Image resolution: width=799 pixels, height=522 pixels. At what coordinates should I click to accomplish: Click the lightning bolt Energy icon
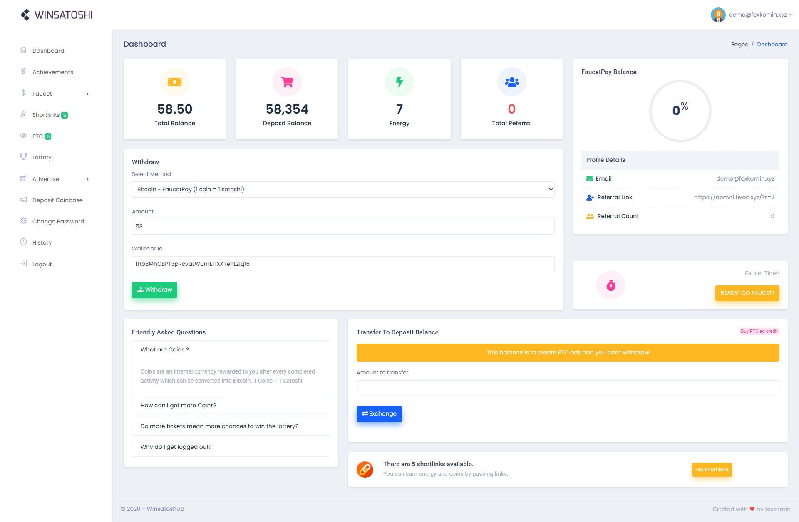pyautogui.click(x=399, y=82)
